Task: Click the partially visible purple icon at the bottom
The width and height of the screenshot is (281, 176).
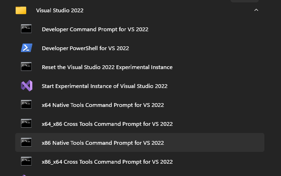Action: coord(24,175)
